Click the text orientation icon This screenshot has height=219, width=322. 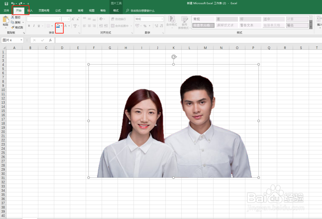tap(101, 19)
